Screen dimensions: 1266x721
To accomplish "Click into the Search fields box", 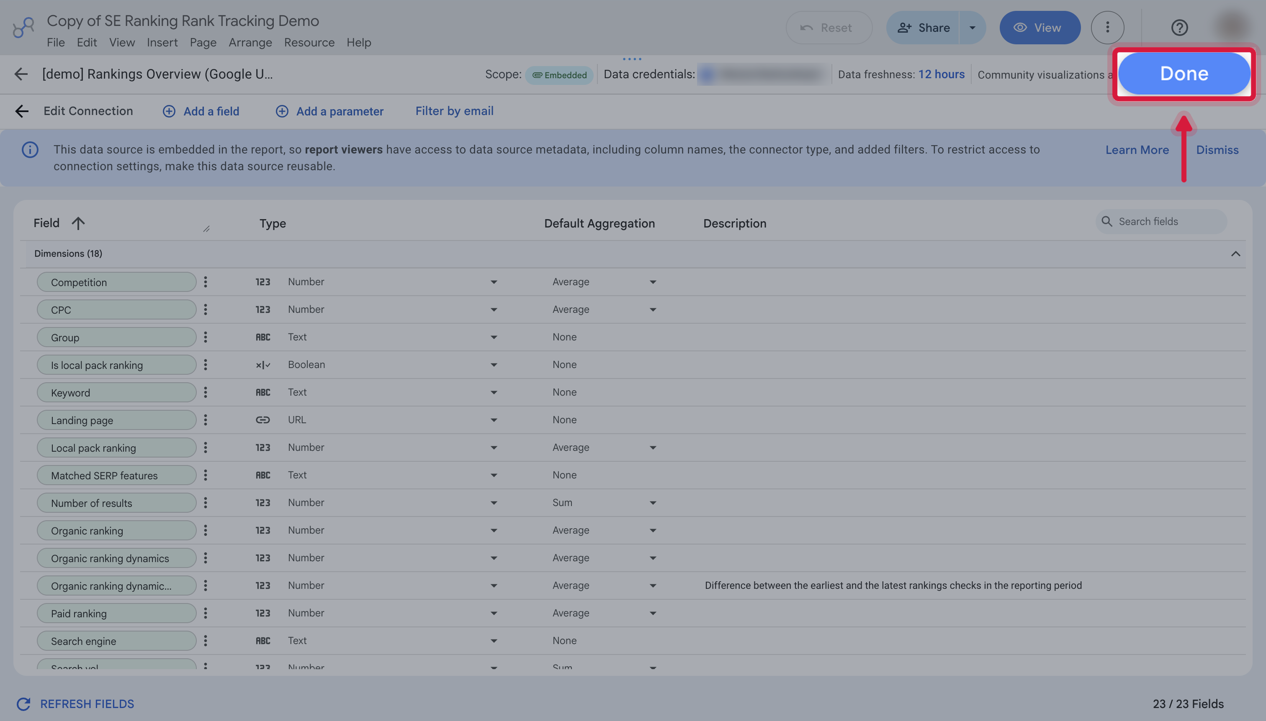I will [1161, 221].
